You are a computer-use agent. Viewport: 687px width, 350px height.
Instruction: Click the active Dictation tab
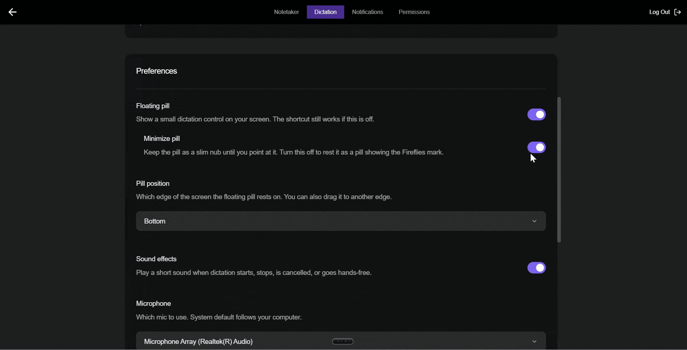[x=325, y=12]
